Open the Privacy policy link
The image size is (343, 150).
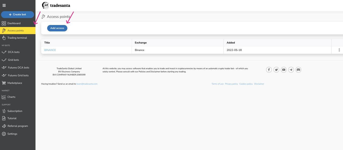tap(232, 84)
